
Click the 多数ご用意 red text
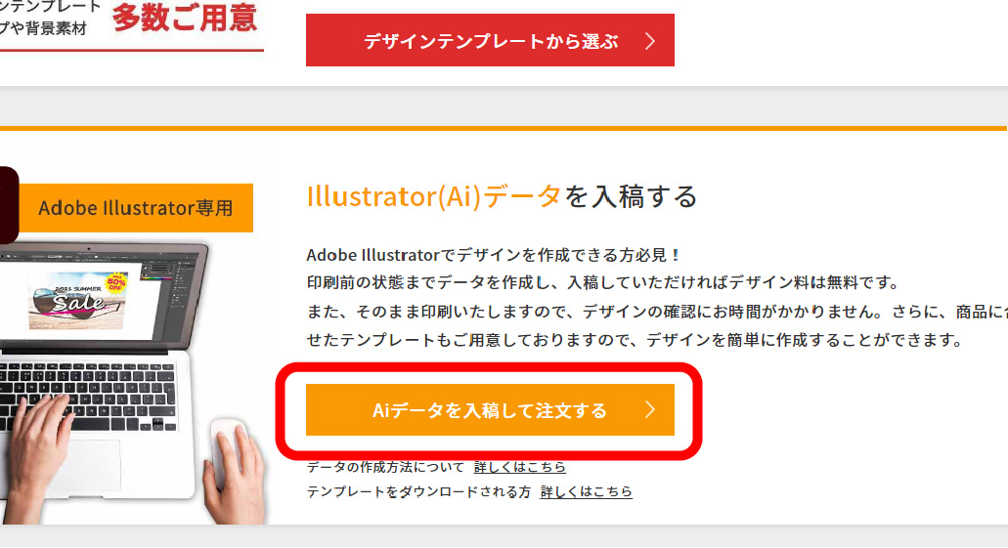pyautogui.click(x=185, y=17)
